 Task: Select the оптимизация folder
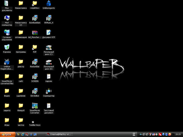click(x=21, y=34)
